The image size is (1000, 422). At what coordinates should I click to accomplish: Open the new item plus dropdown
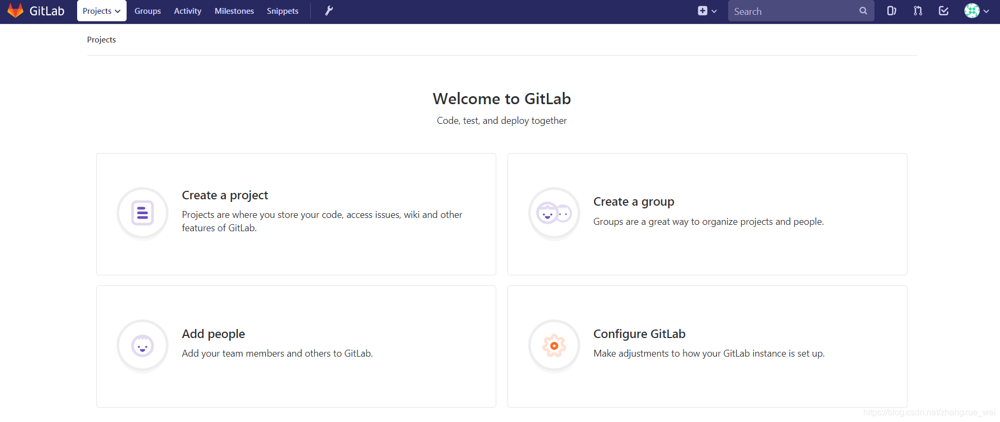click(x=707, y=11)
